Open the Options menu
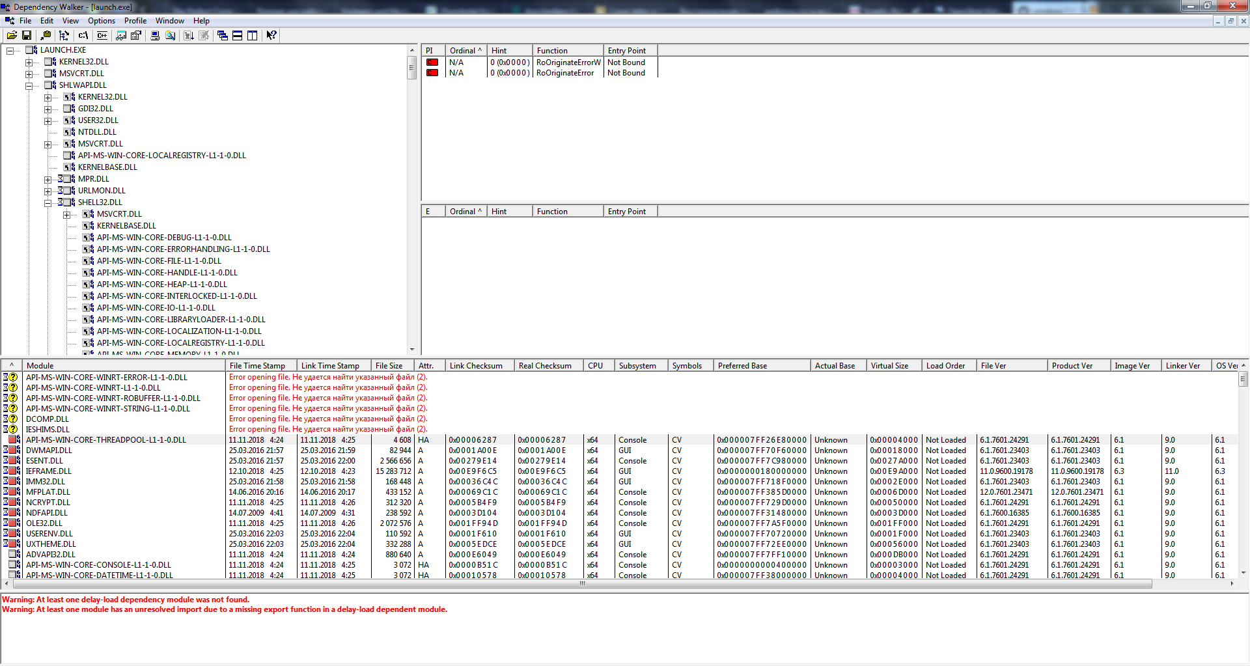Screen dimensions: 1250x666 (x=101, y=20)
